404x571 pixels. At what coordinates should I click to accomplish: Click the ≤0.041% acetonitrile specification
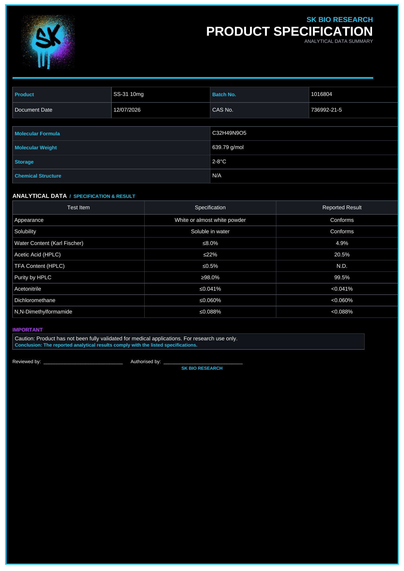click(210, 289)
